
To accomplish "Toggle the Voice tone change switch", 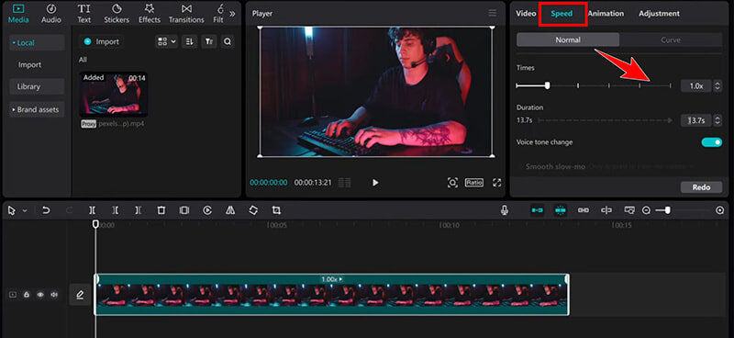I will pos(712,142).
